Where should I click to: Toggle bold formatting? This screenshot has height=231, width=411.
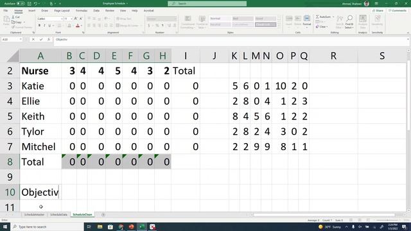pos(39,26)
